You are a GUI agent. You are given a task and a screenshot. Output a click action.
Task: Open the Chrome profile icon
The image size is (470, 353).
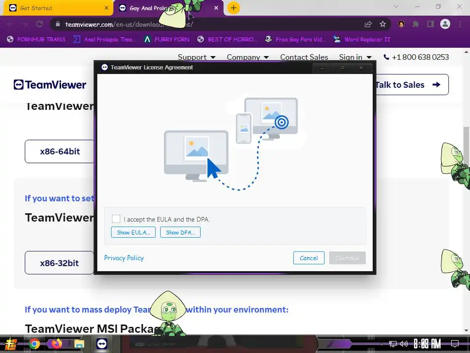445,24
